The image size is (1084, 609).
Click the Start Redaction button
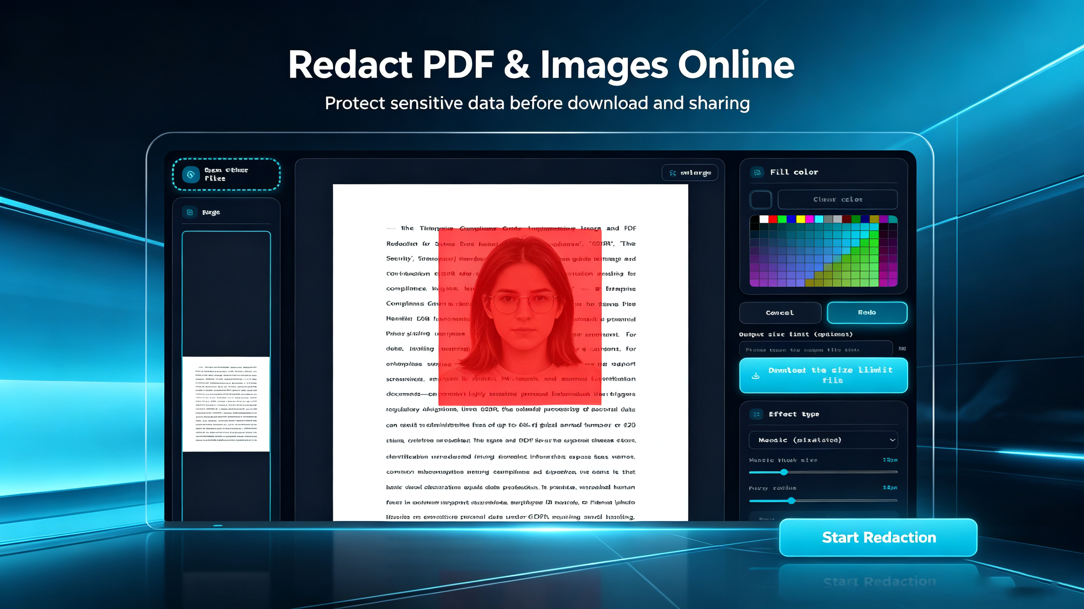point(878,537)
